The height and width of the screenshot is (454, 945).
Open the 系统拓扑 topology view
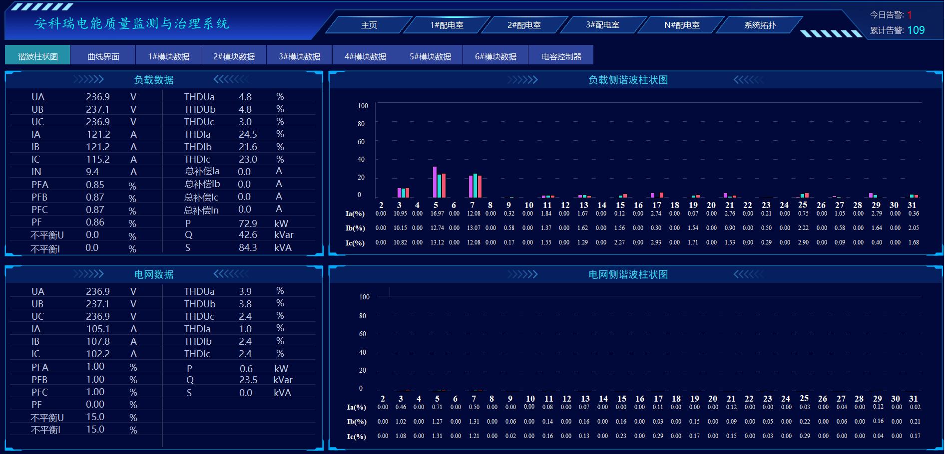(760, 25)
